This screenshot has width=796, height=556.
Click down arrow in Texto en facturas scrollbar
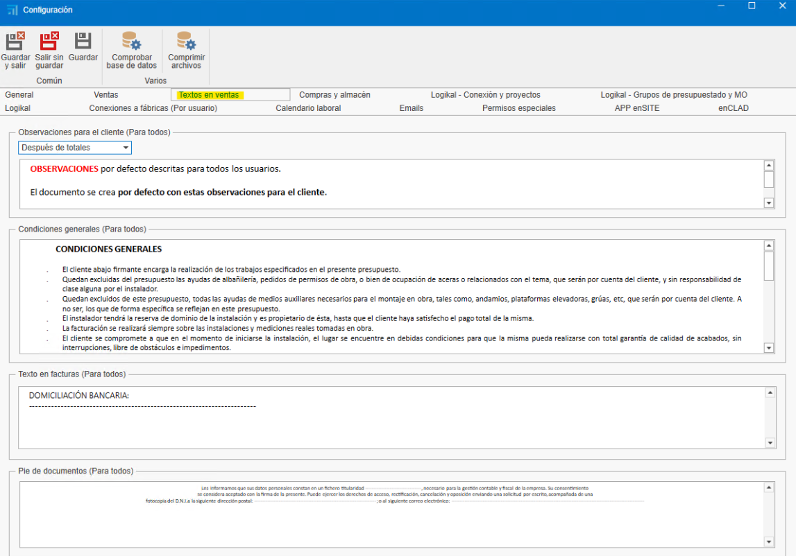[770, 443]
